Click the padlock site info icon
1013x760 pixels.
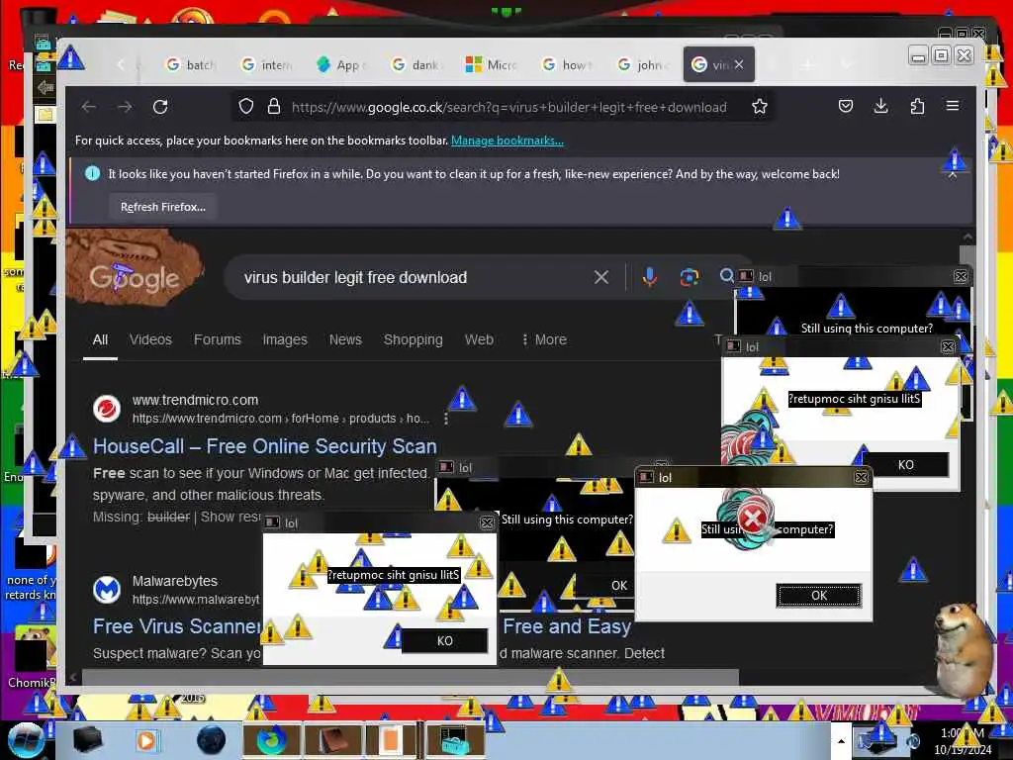tap(274, 107)
